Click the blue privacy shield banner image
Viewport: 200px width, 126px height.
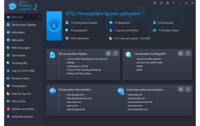pos(54,26)
